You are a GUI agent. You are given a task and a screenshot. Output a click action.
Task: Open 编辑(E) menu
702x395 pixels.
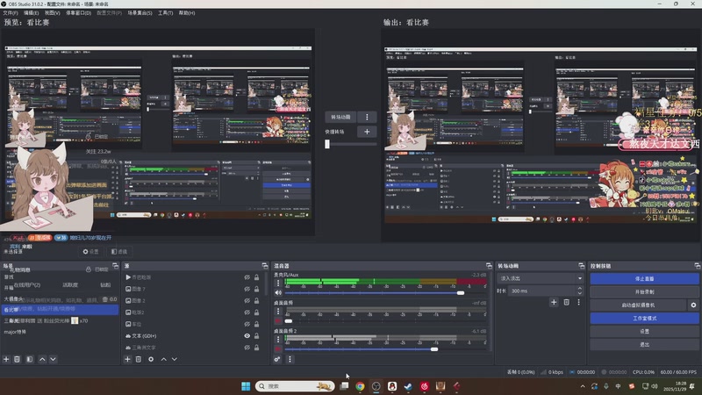pyautogui.click(x=31, y=13)
